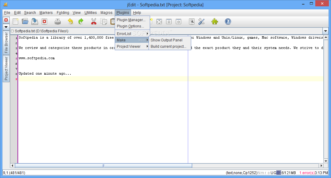Click the yellow Undo arrow icon
Image resolution: width=331 pixels, height=178 pixels.
point(70,21)
